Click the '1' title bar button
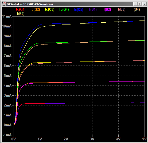148x143 pixels. (x=140, y=4)
